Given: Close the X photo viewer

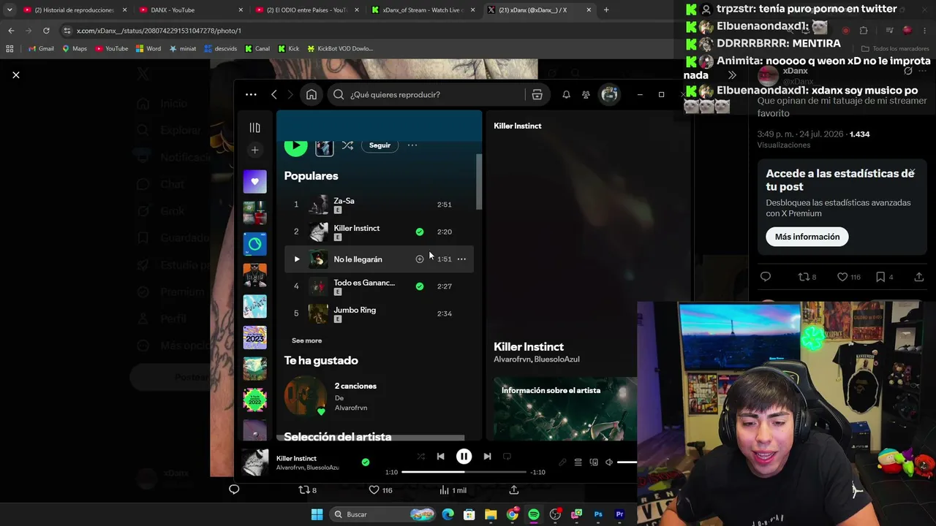Looking at the screenshot, I should [x=16, y=75].
